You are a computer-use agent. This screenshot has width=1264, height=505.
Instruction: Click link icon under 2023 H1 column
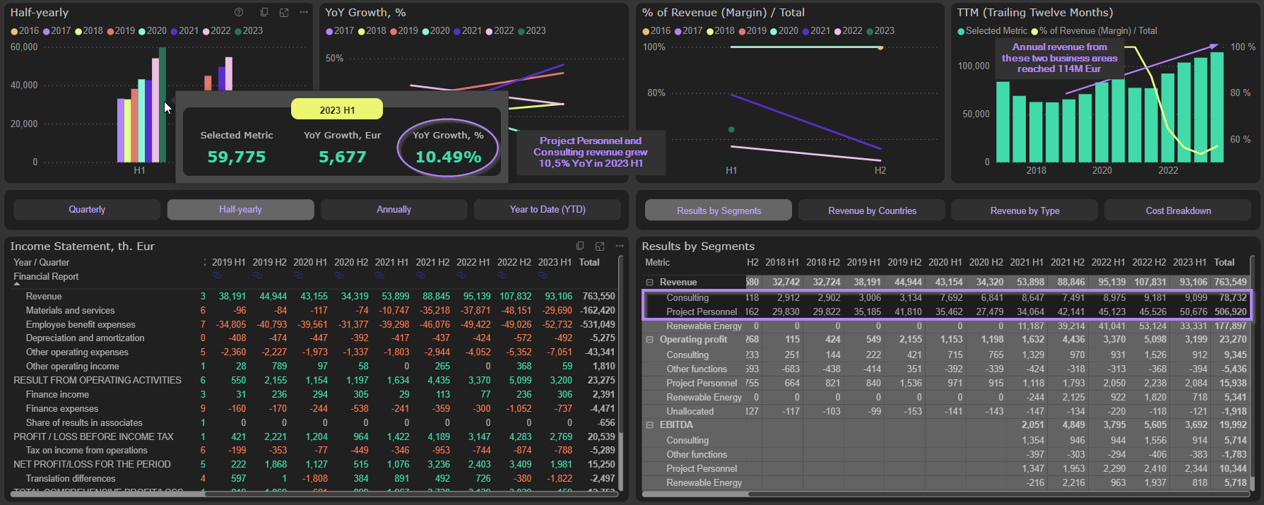click(543, 275)
